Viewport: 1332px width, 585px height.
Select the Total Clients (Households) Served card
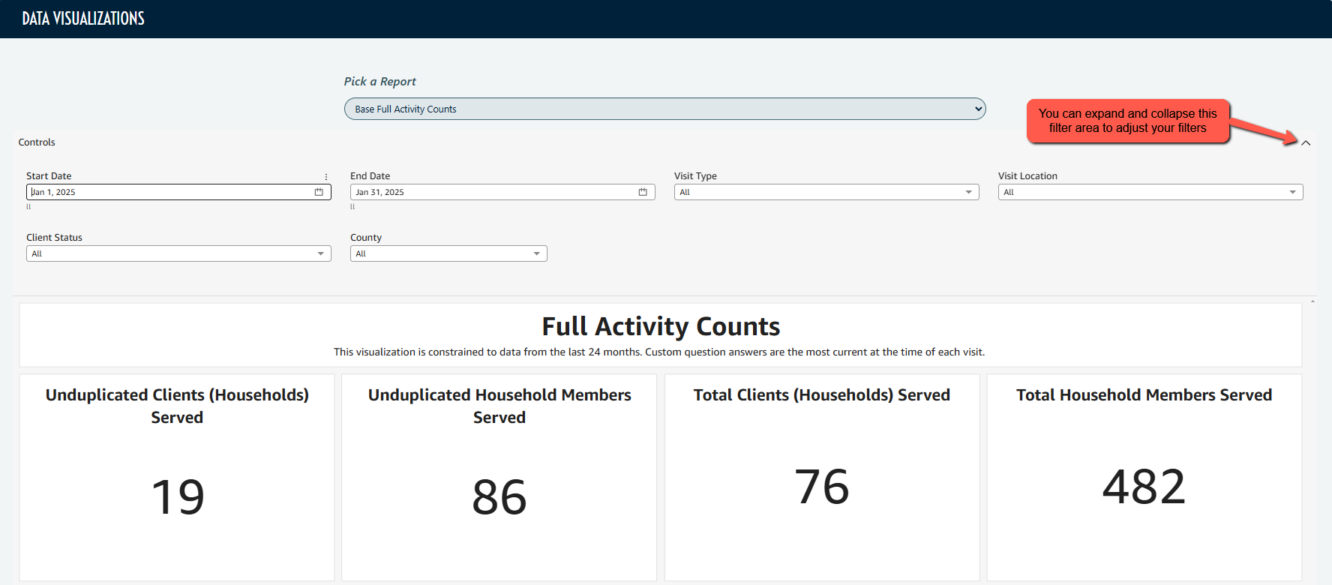(x=822, y=478)
